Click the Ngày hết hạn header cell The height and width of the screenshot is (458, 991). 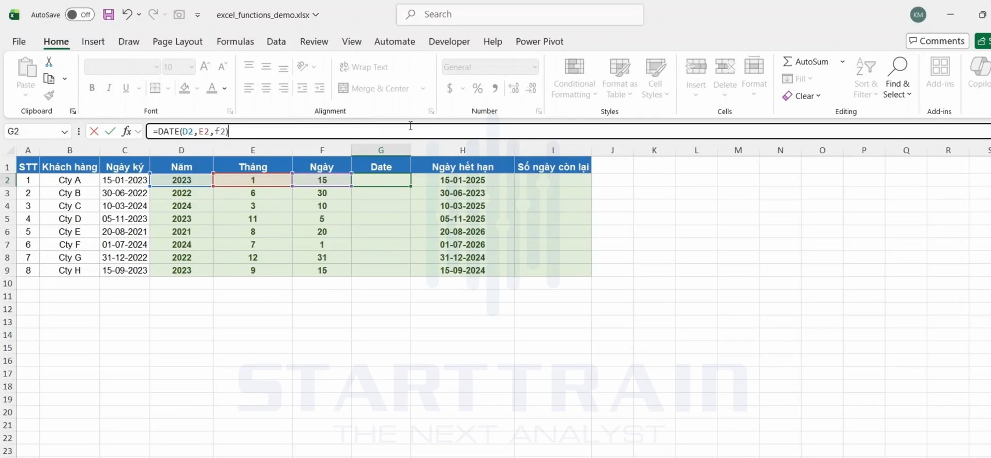pos(462,167)
